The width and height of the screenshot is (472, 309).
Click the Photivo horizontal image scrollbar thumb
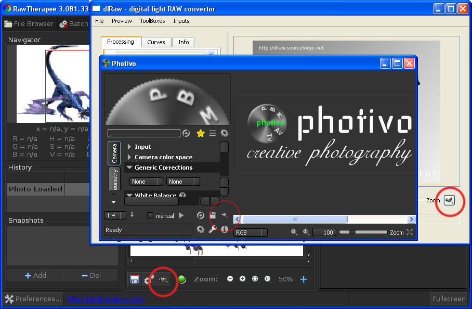pyautogui.click(x=294, y=219)
